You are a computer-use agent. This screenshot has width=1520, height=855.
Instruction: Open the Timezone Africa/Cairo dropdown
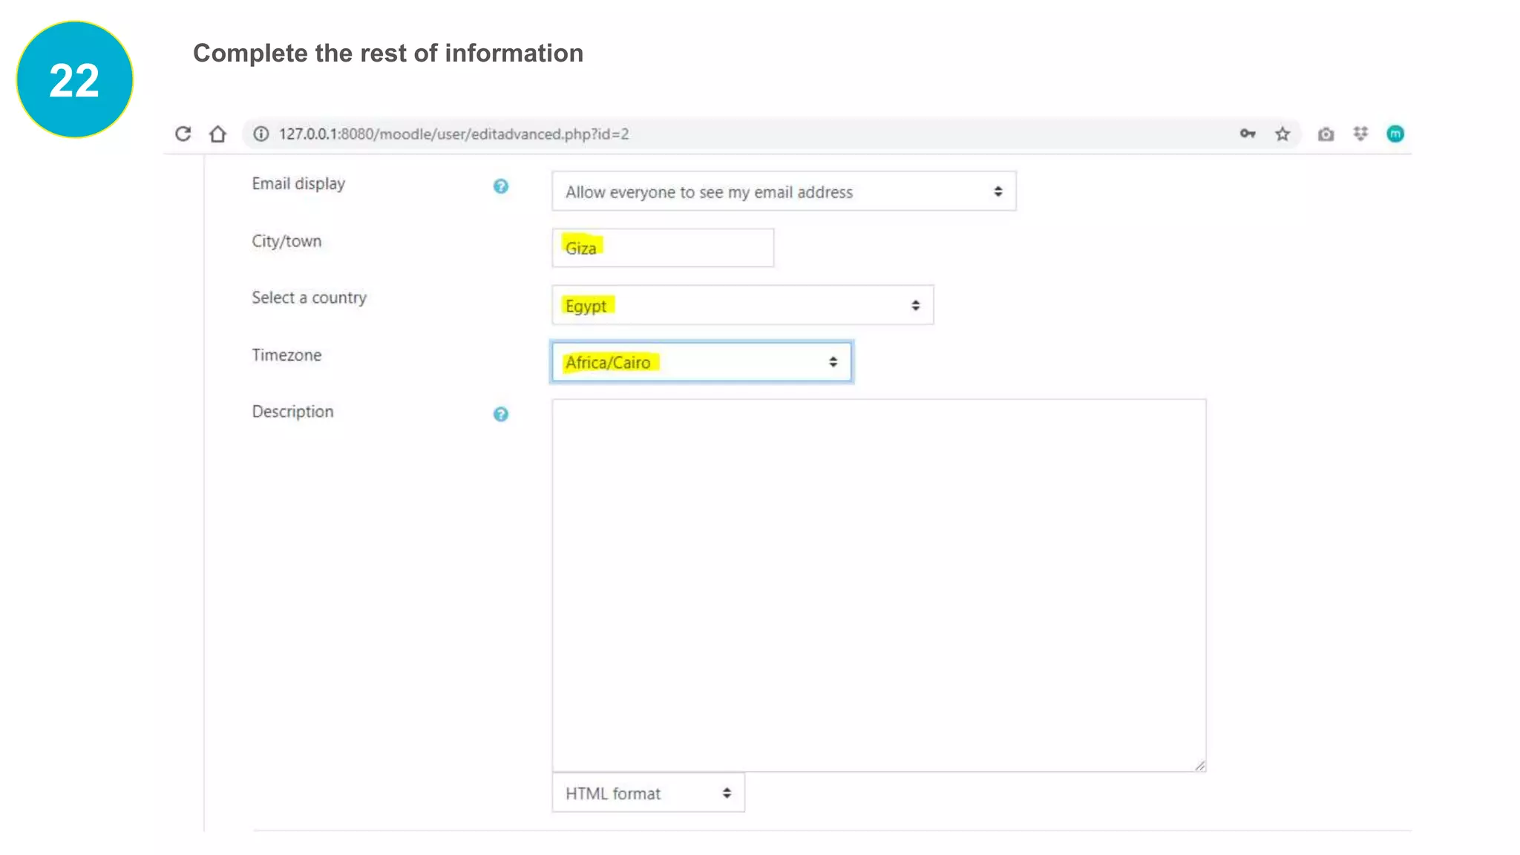tap(701, 362)
